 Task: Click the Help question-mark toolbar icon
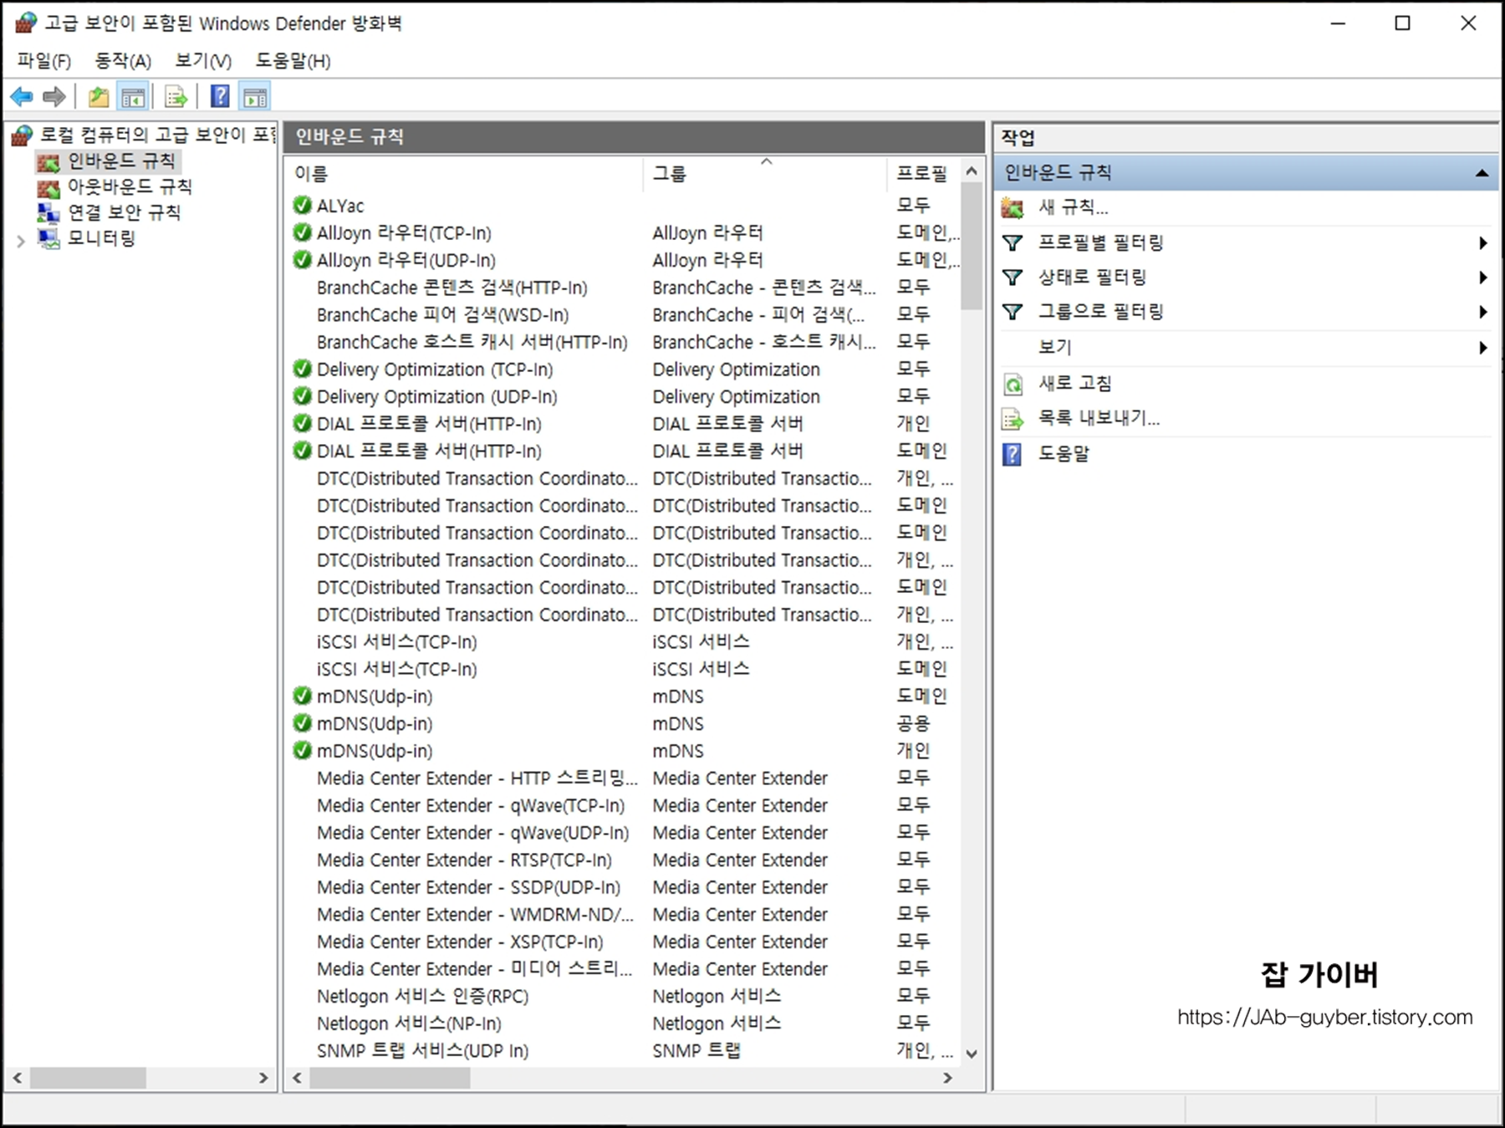pos(220,97)
